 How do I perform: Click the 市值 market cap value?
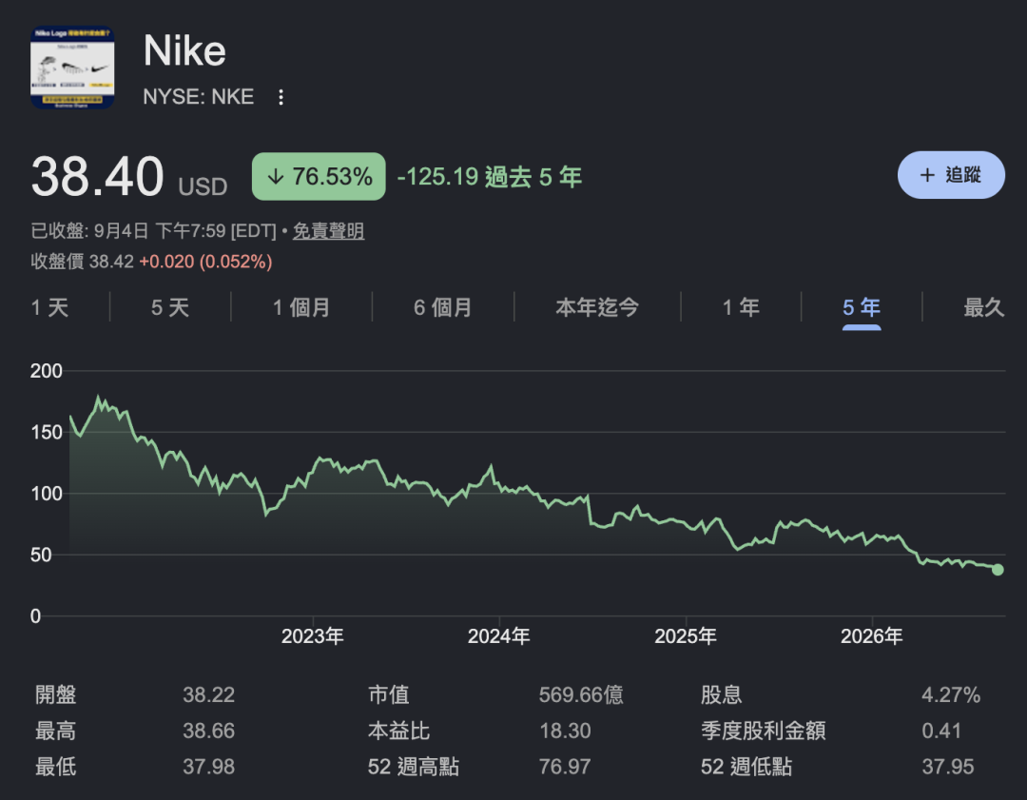tap(581, 694)
